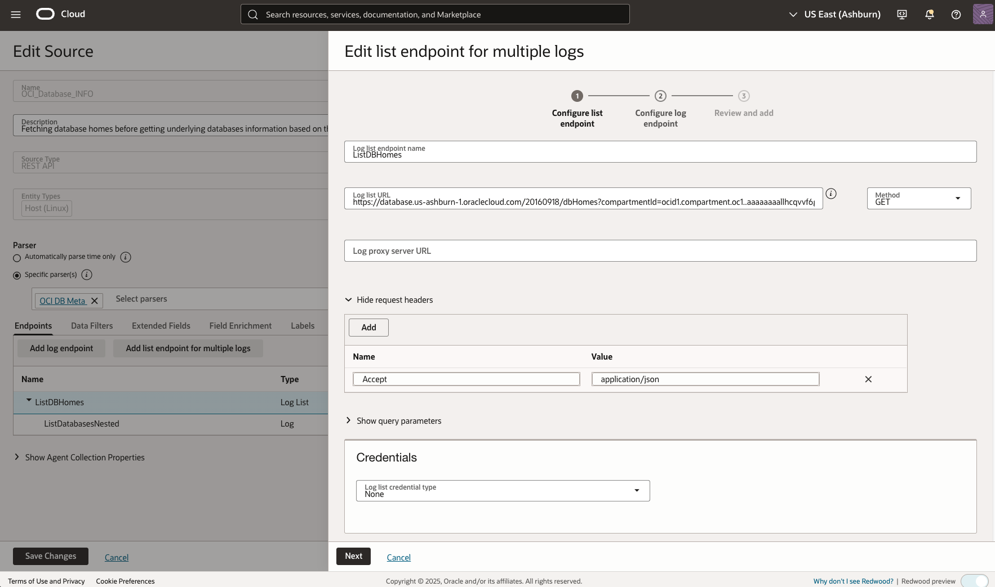The width and height of the screenshot is (995, 587).
Task: Open the help icon in the top bar
Action: (956, 14)
